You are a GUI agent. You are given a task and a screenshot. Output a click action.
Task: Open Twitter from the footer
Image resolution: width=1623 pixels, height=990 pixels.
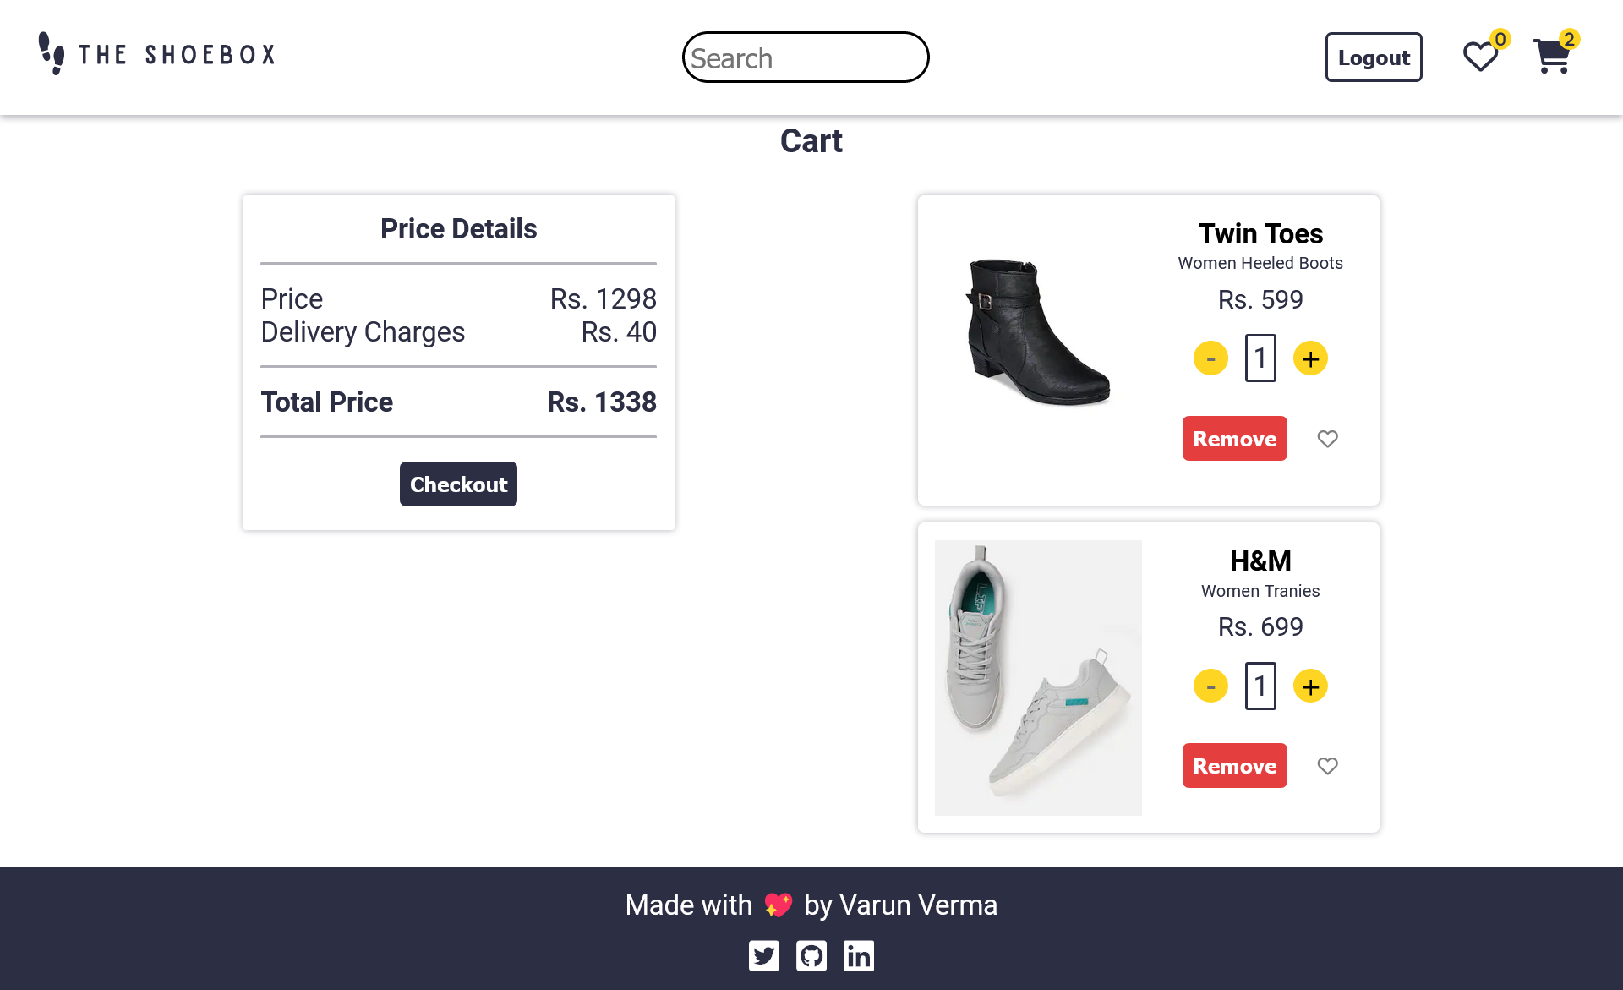[x=764, y=955]
